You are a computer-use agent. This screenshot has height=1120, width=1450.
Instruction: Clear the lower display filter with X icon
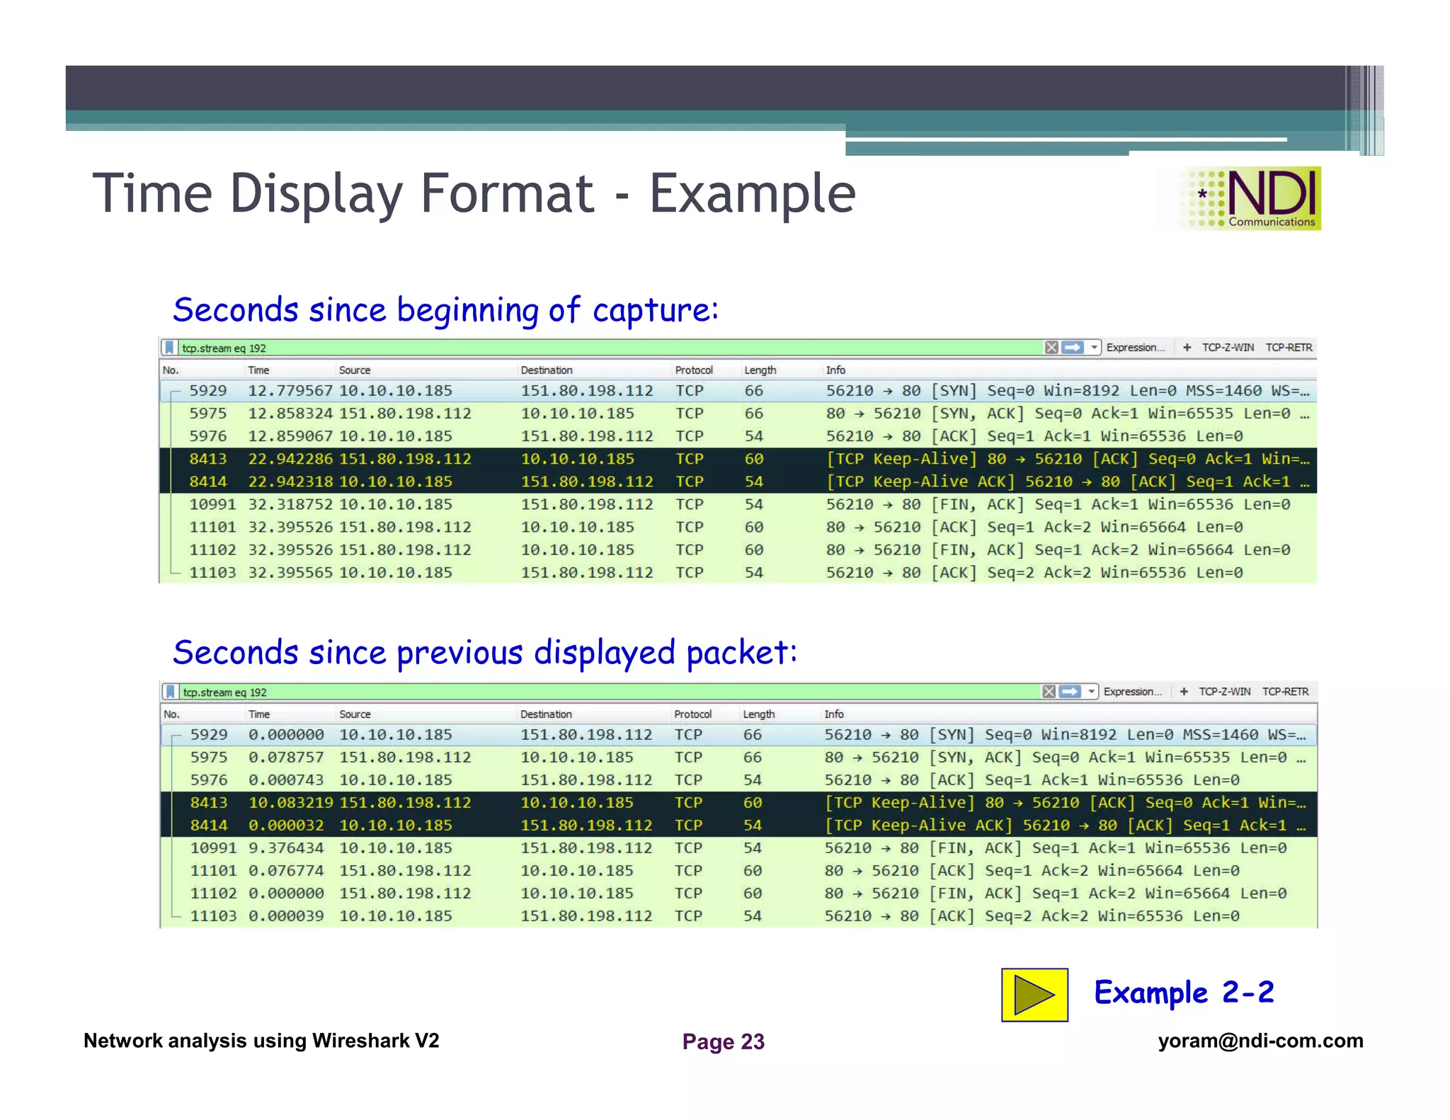click(1049, 691)
